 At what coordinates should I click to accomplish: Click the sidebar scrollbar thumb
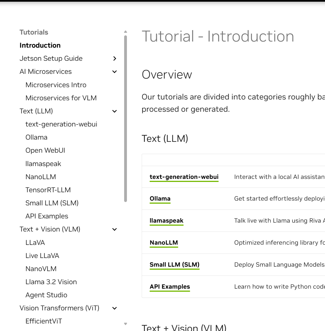(x=126, y=119)
